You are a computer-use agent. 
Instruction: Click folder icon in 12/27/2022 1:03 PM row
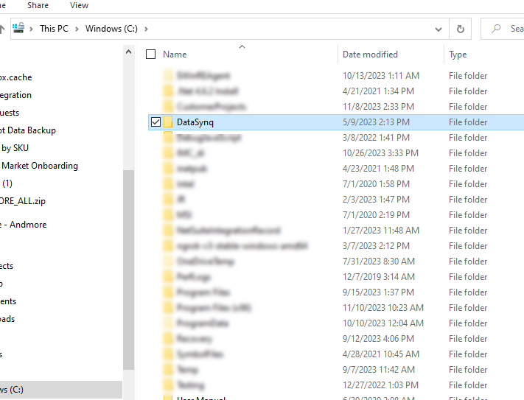168,385
